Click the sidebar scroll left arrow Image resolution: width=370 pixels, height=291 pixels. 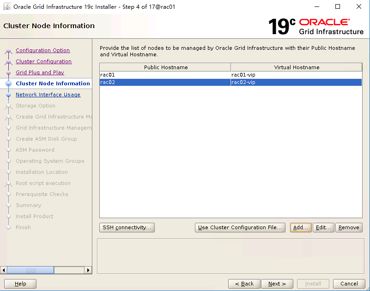pyautogui.click(x=4, y=270)
